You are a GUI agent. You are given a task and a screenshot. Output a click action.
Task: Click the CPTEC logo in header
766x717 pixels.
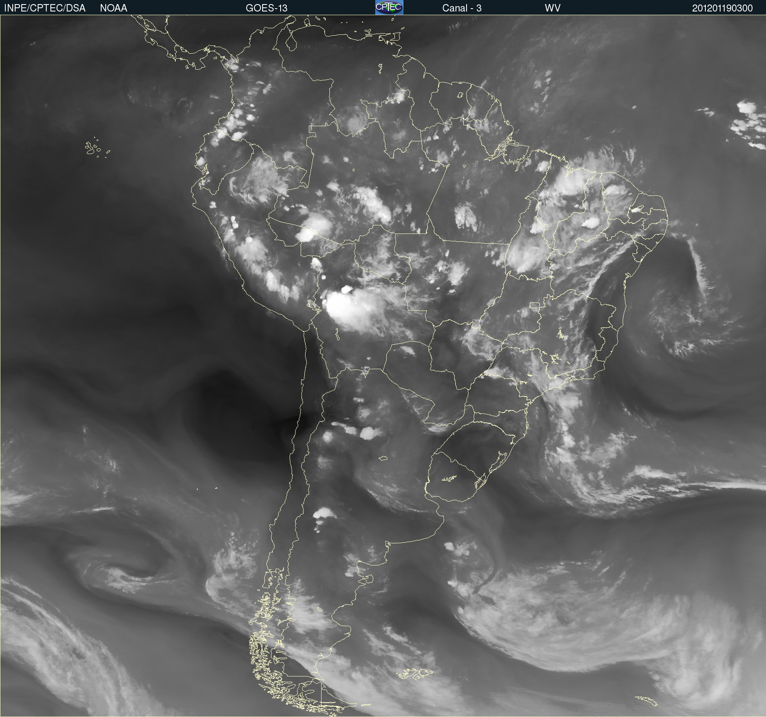[389, 7]
